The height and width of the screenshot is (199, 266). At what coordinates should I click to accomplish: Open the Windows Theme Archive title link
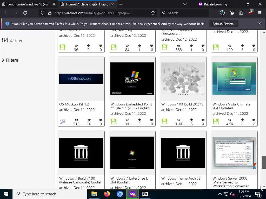pyautogui.click(x=181, y=178)
